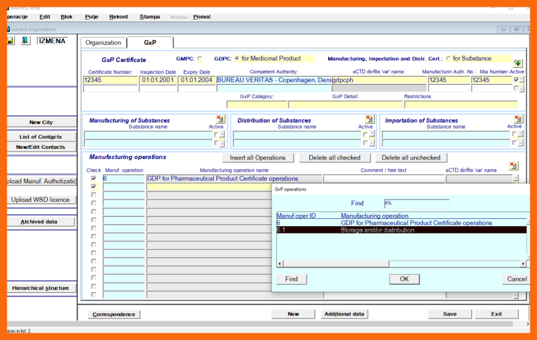Switch to the Organization tab

[104, 42]
